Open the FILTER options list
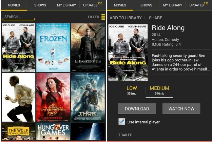 [x=94, y=17]
